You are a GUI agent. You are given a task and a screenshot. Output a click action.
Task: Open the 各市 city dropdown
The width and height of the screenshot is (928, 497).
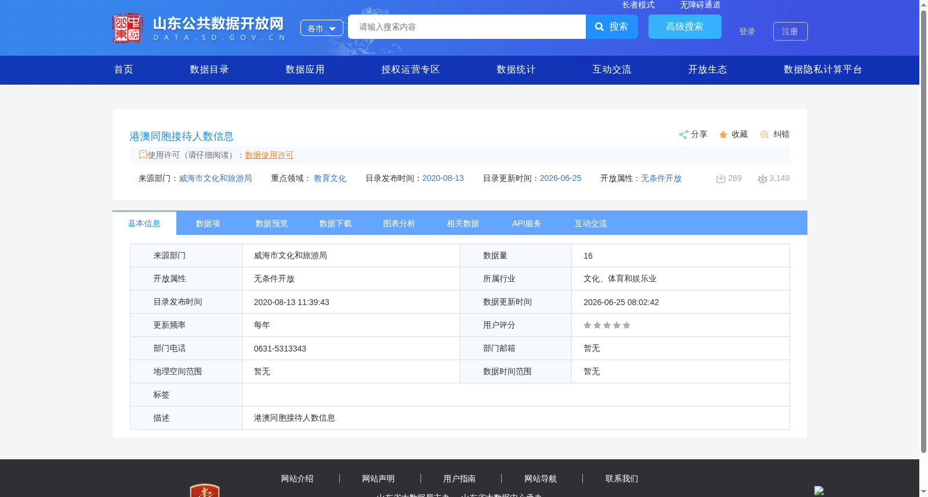(322, 28)
